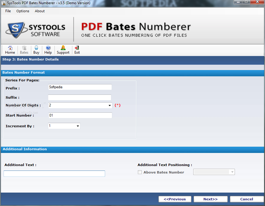Click the 'Suffix :' label
This screenshot has width=265, height=206.
[13, 97]
